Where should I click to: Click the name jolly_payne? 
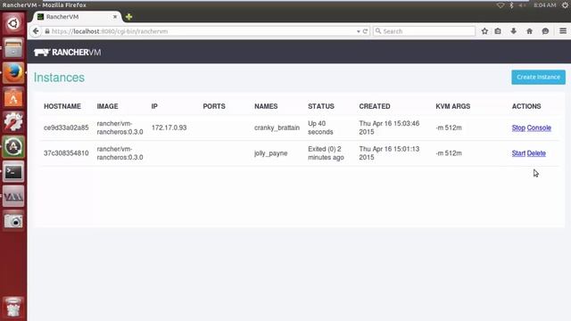tap(271, 153)
